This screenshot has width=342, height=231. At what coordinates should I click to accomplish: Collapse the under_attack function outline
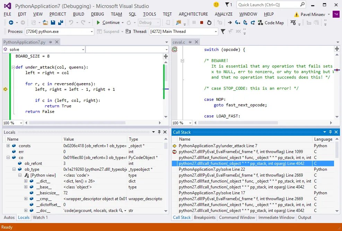pyautogui.click(x=13, y=67)
